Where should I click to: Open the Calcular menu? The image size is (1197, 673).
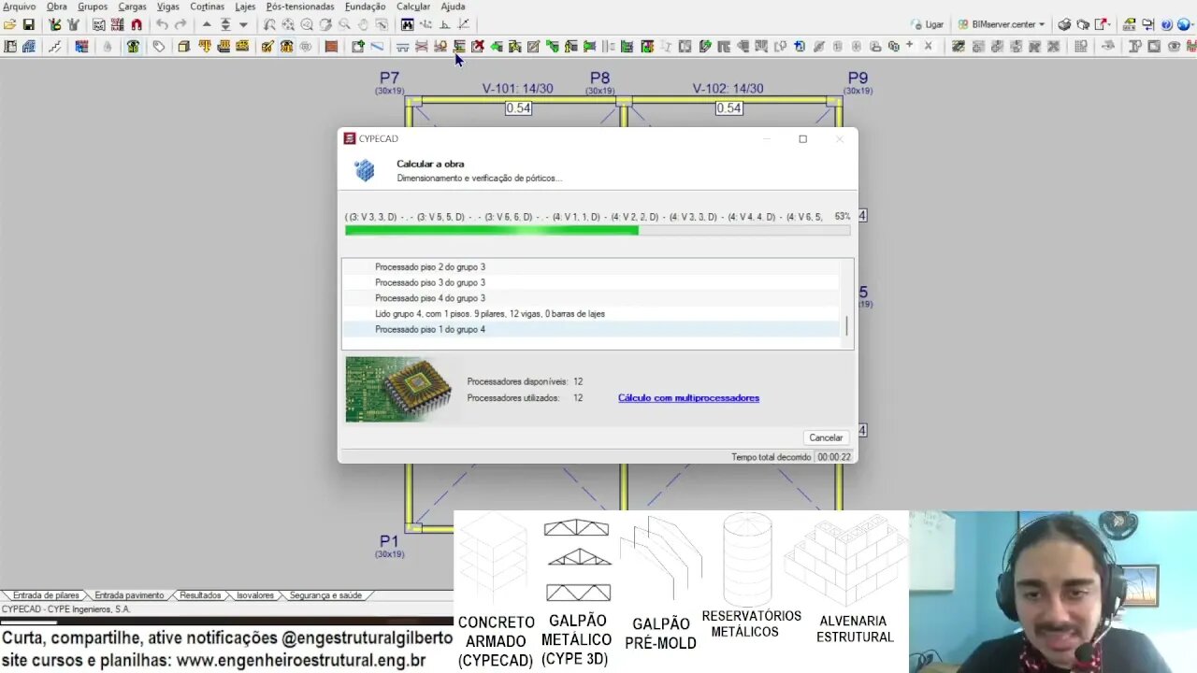coord(413,7)
